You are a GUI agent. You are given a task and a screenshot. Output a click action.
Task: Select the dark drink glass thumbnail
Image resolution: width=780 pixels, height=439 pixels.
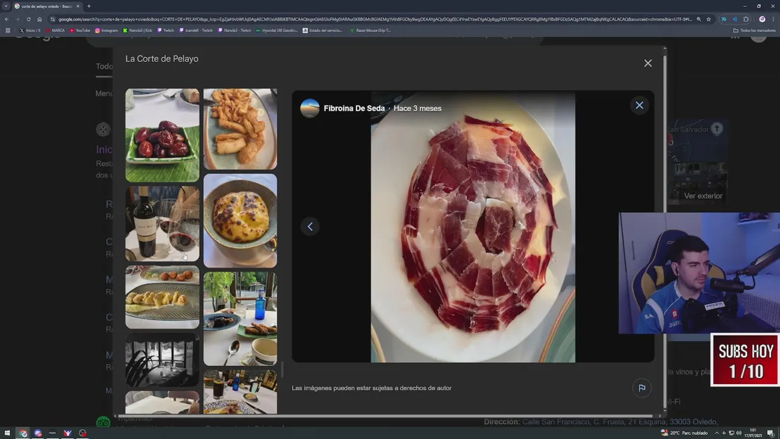tap(240, 392)
